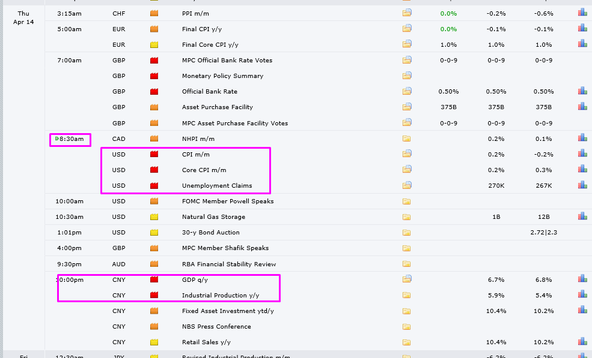
Task: Open detail folder for Final Core CPI y/y
Action: coord(407,44)
